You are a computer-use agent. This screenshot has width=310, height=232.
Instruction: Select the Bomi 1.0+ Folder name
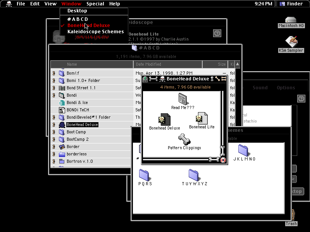pyautogui.click(x=83, y=80)
